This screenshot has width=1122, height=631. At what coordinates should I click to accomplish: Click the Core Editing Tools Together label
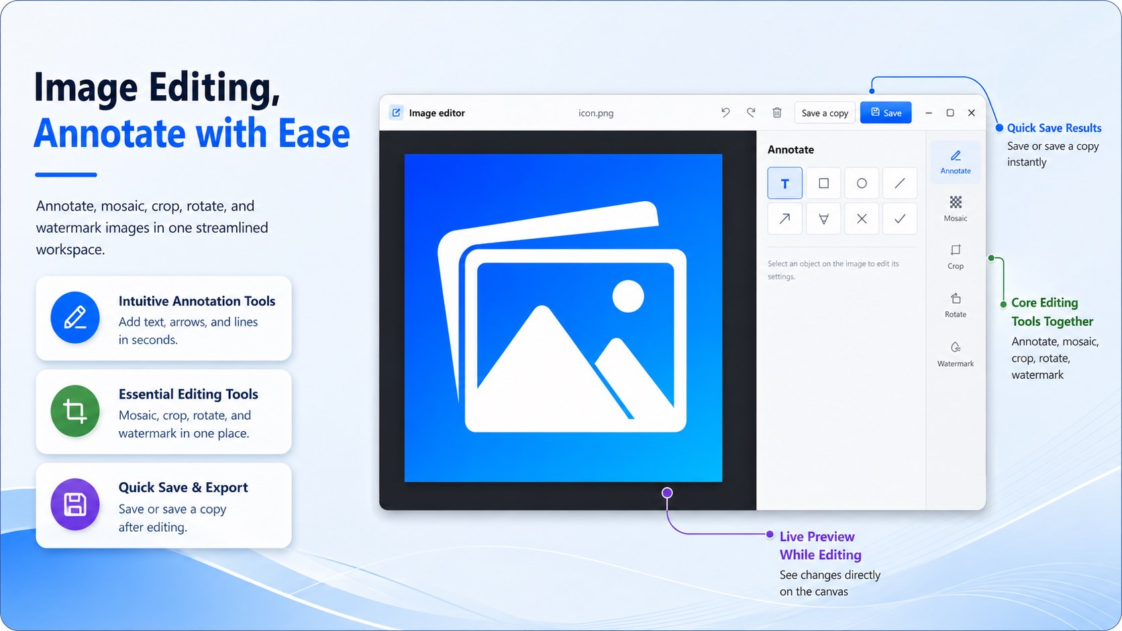[x=1052, y=312]
